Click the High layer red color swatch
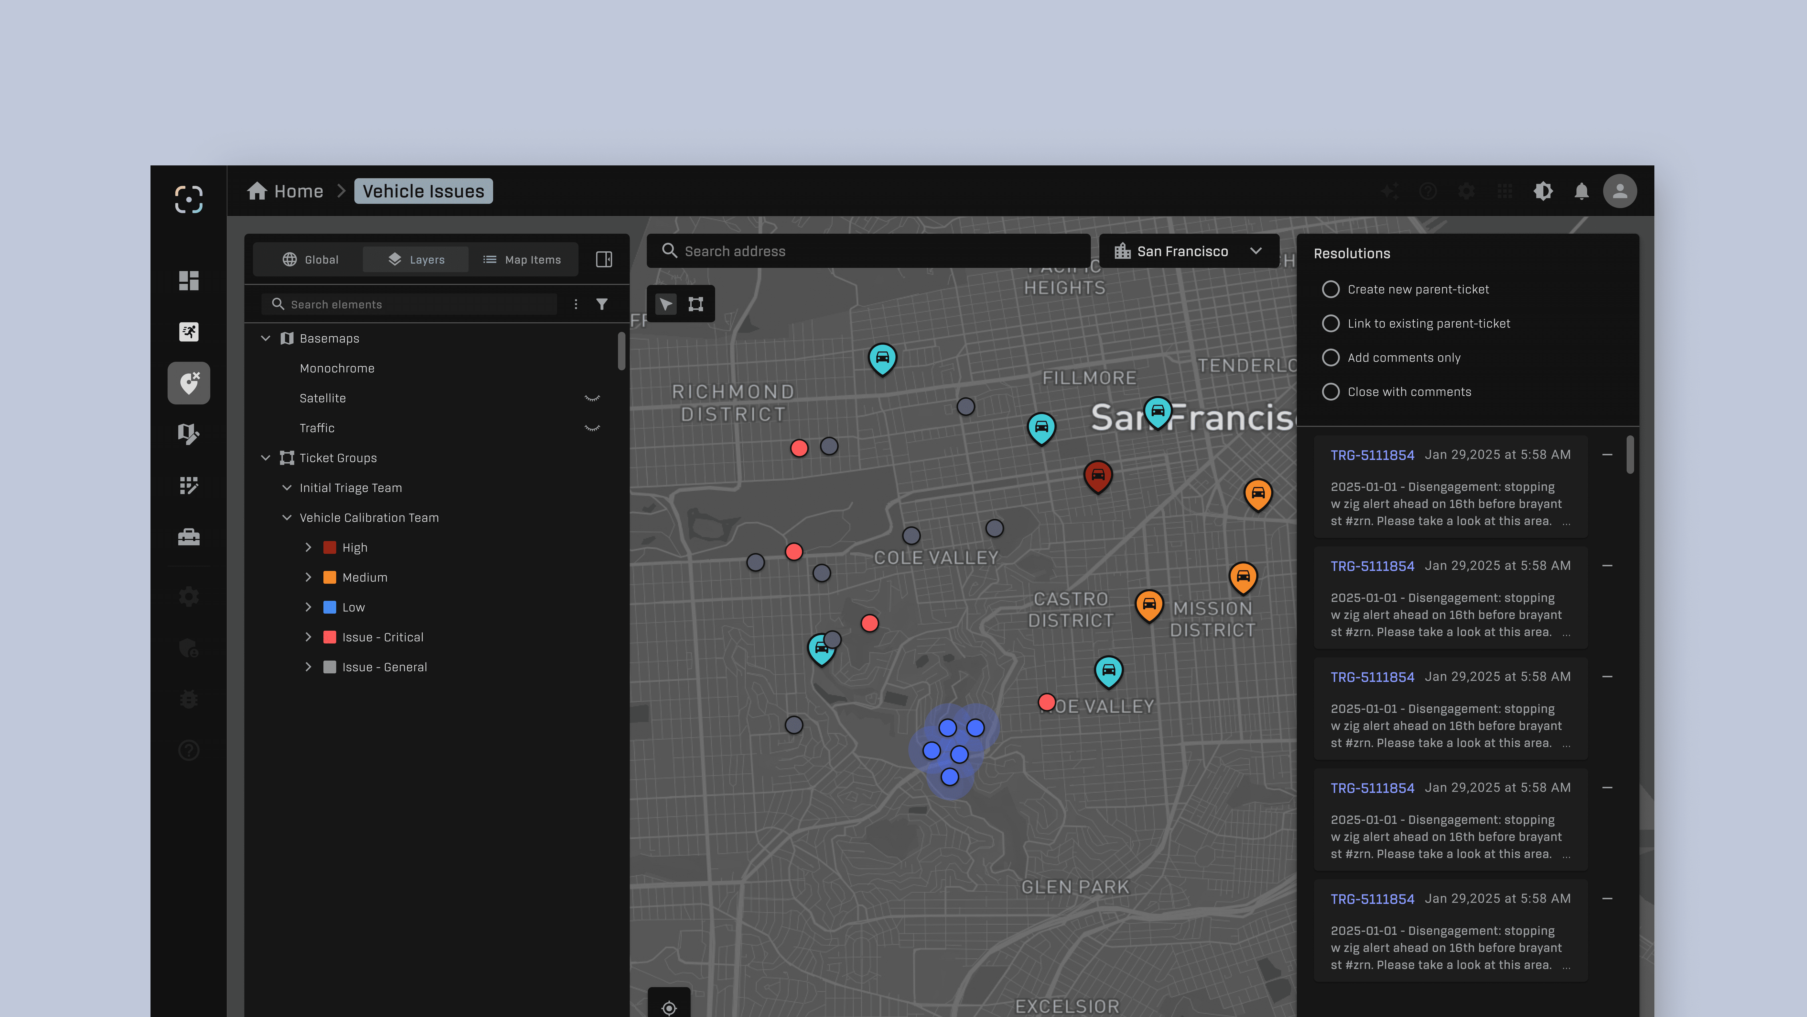This screenshot has width=1807, height=1017. pos(330,547)
